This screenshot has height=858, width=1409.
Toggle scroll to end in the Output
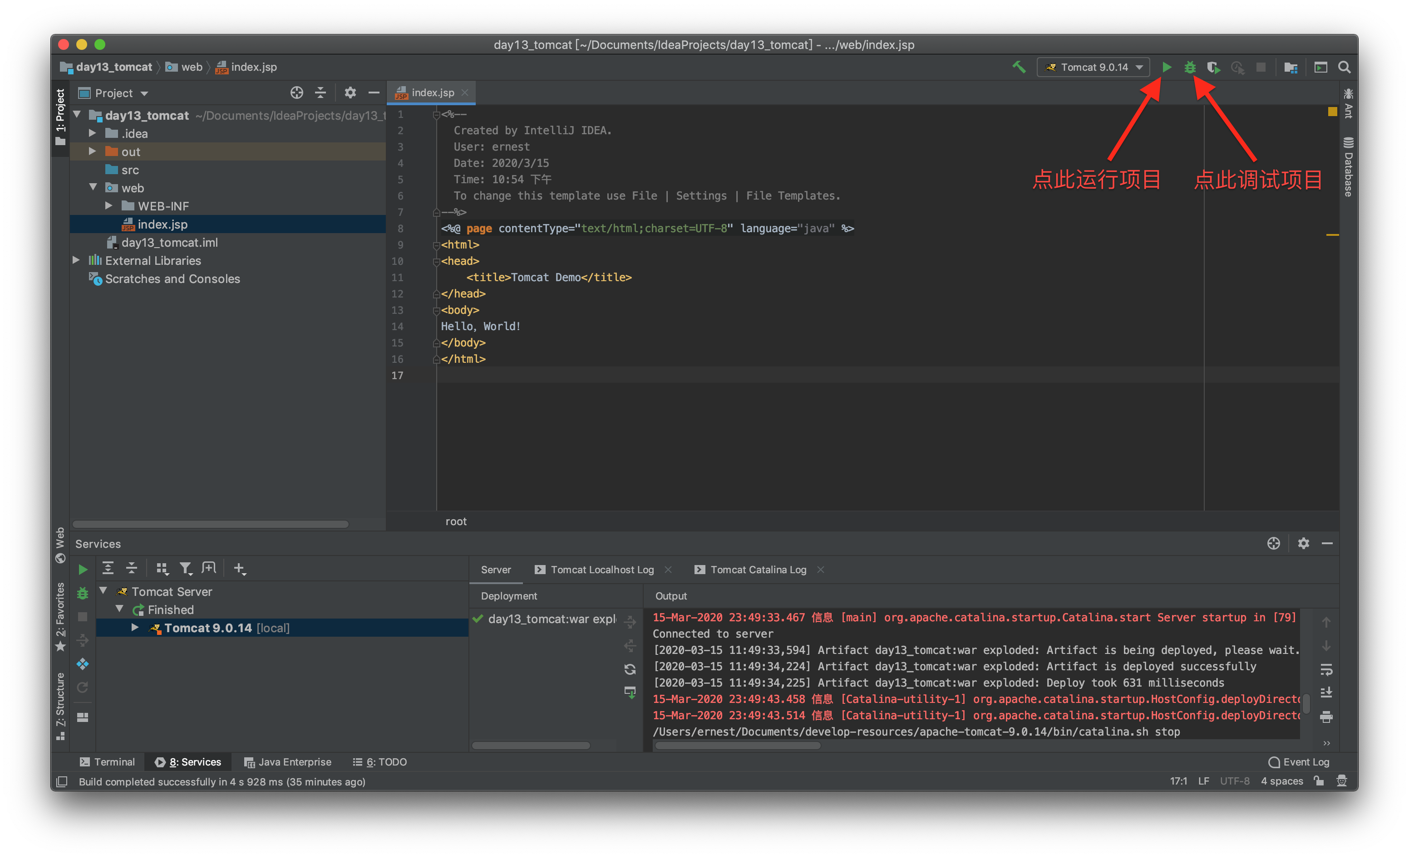tap(1326, 692)
